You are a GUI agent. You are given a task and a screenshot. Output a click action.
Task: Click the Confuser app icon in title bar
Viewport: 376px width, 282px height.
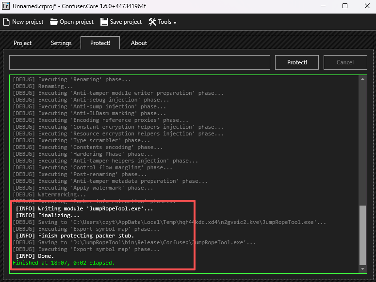click(x=7, y=6)
